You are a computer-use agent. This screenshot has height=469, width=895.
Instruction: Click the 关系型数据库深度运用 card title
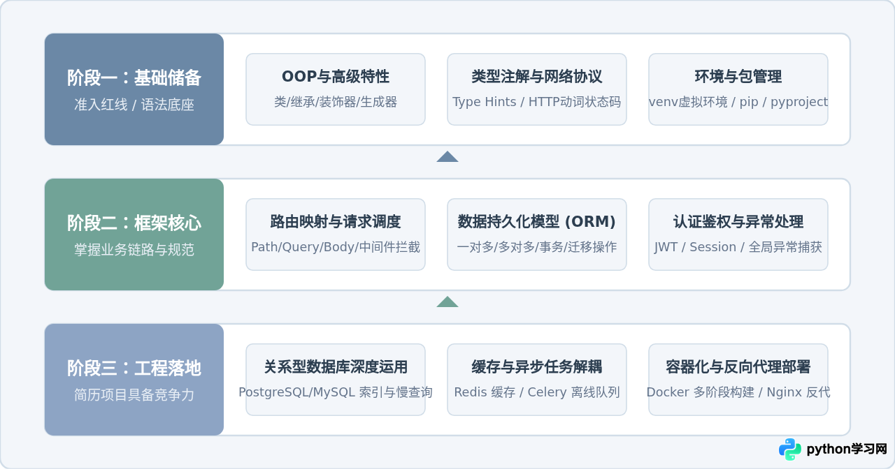[336, 366]
